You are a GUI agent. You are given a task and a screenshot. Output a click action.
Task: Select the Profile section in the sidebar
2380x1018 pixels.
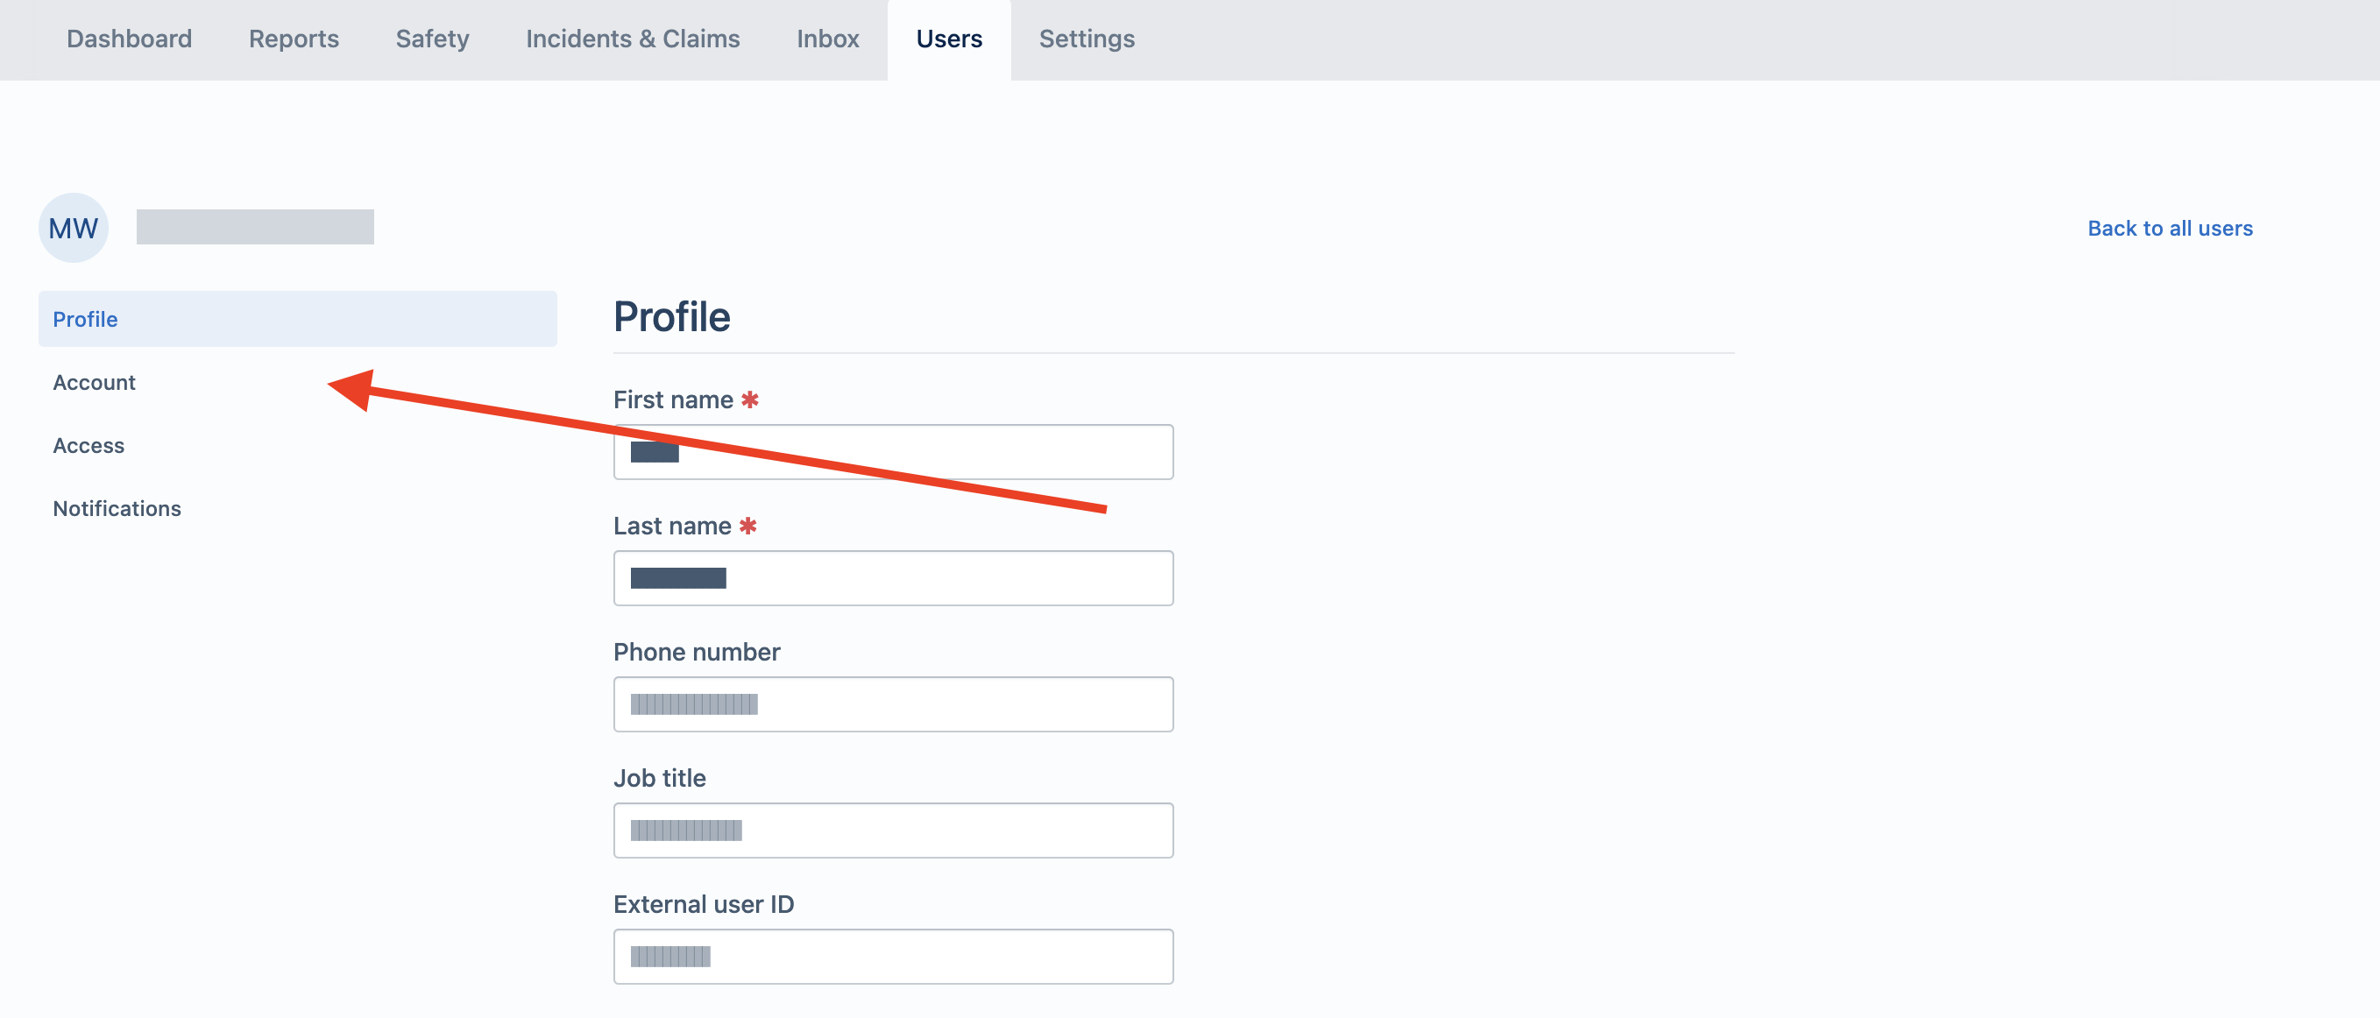[85, 319]
